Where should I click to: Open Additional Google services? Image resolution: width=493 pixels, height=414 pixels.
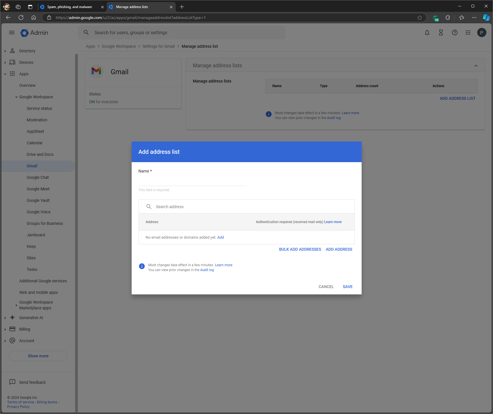coord(43,281)
